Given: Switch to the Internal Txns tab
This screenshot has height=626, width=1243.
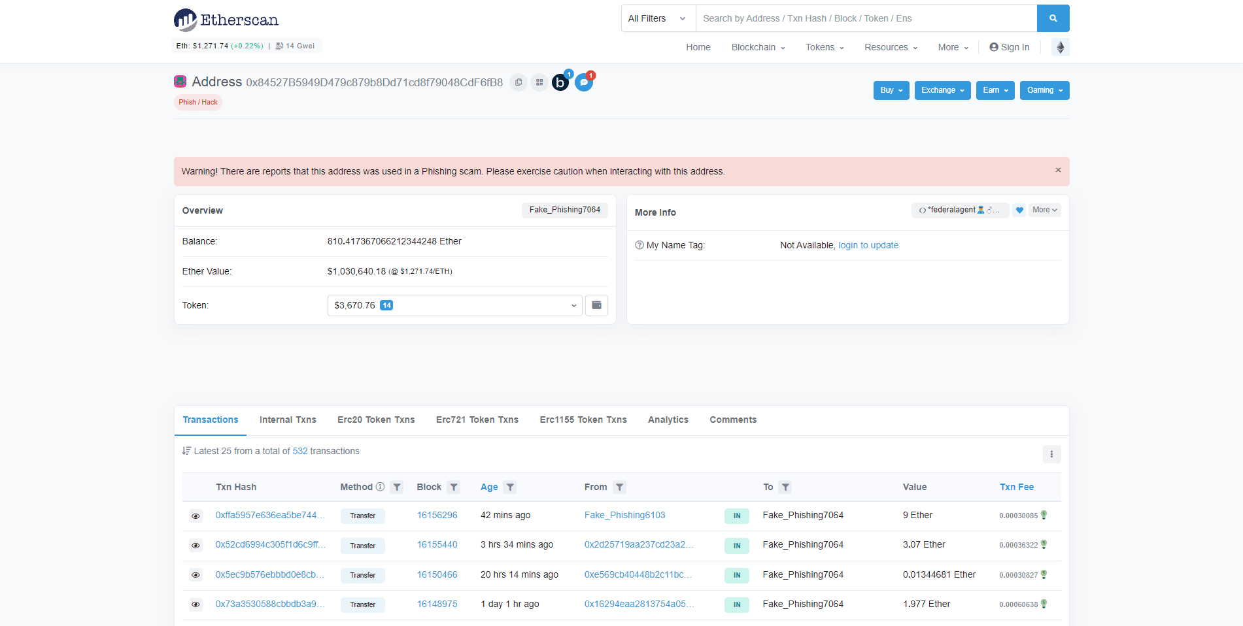Looking at the screenshot, I should point(288,420).
